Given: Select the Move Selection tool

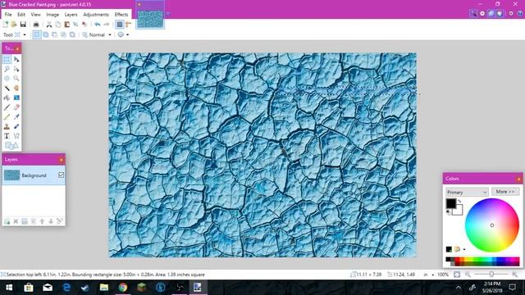Looking at the screenshot, I should (16, 69).
